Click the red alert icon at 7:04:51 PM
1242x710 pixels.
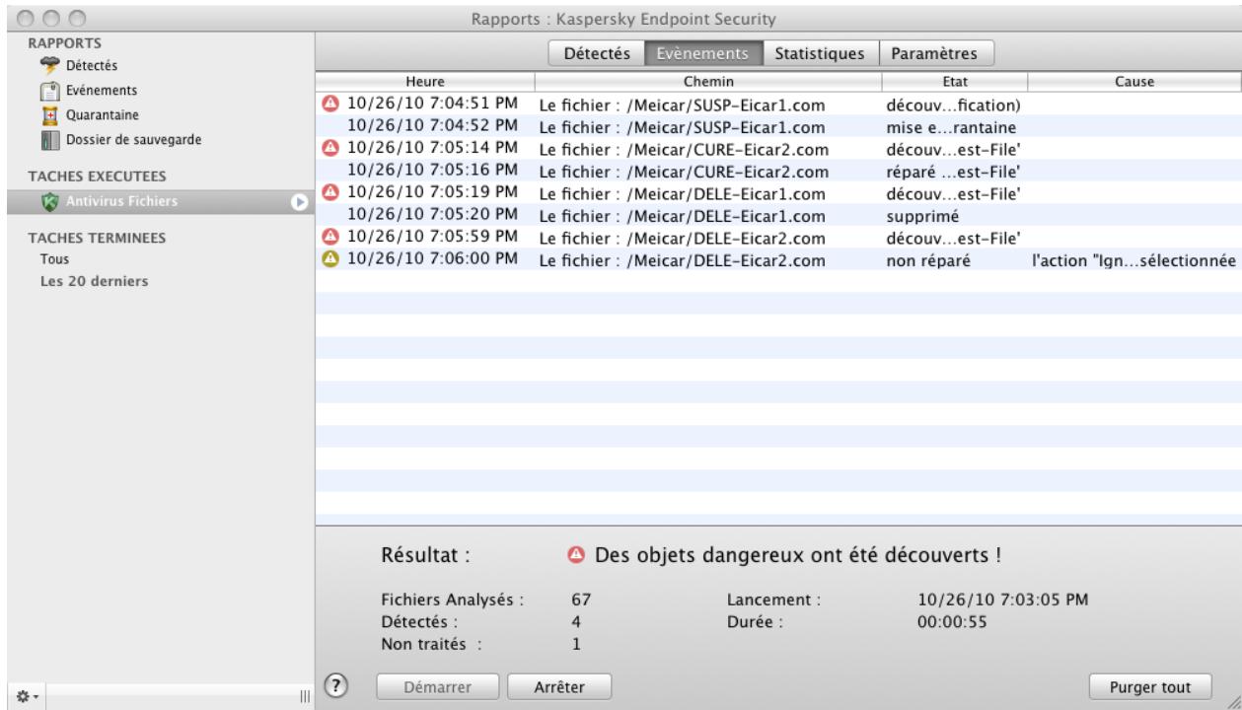(x=329, y=102)
